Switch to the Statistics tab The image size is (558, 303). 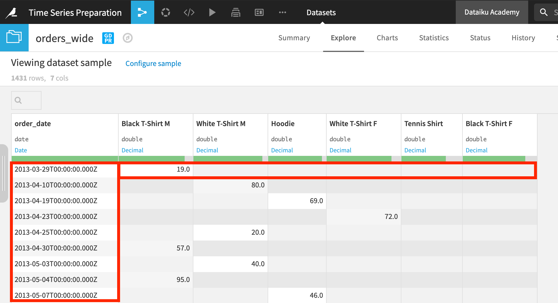pos(434,38)
